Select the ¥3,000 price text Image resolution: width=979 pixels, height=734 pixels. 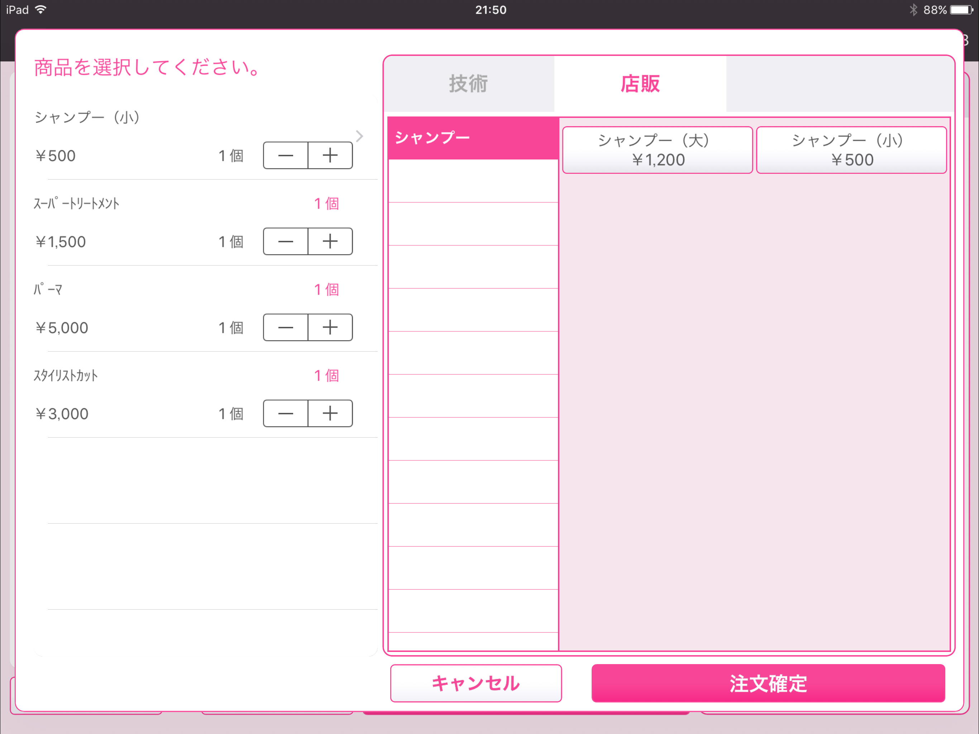62,414
